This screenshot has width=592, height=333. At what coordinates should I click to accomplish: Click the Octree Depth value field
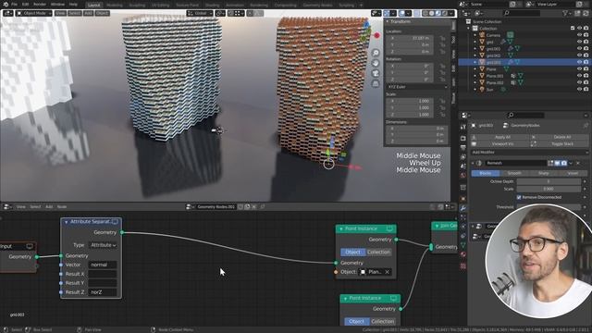coord(549,181)
